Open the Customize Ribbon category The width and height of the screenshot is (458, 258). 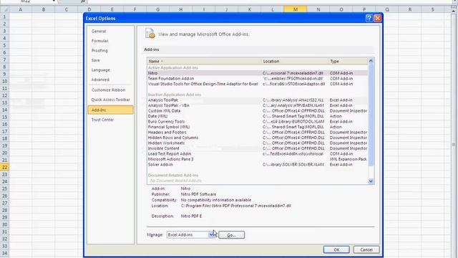108,90
